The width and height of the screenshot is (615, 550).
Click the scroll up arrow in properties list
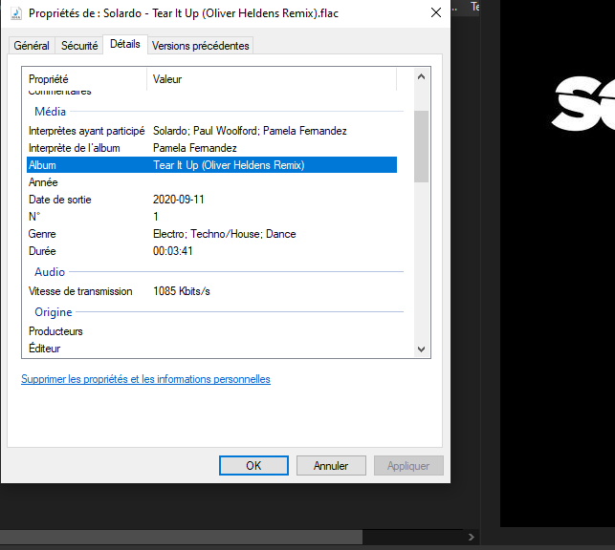coord(421,76)
